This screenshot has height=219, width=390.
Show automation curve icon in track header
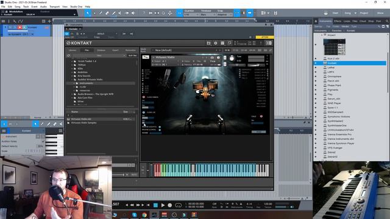click(20, 21)
